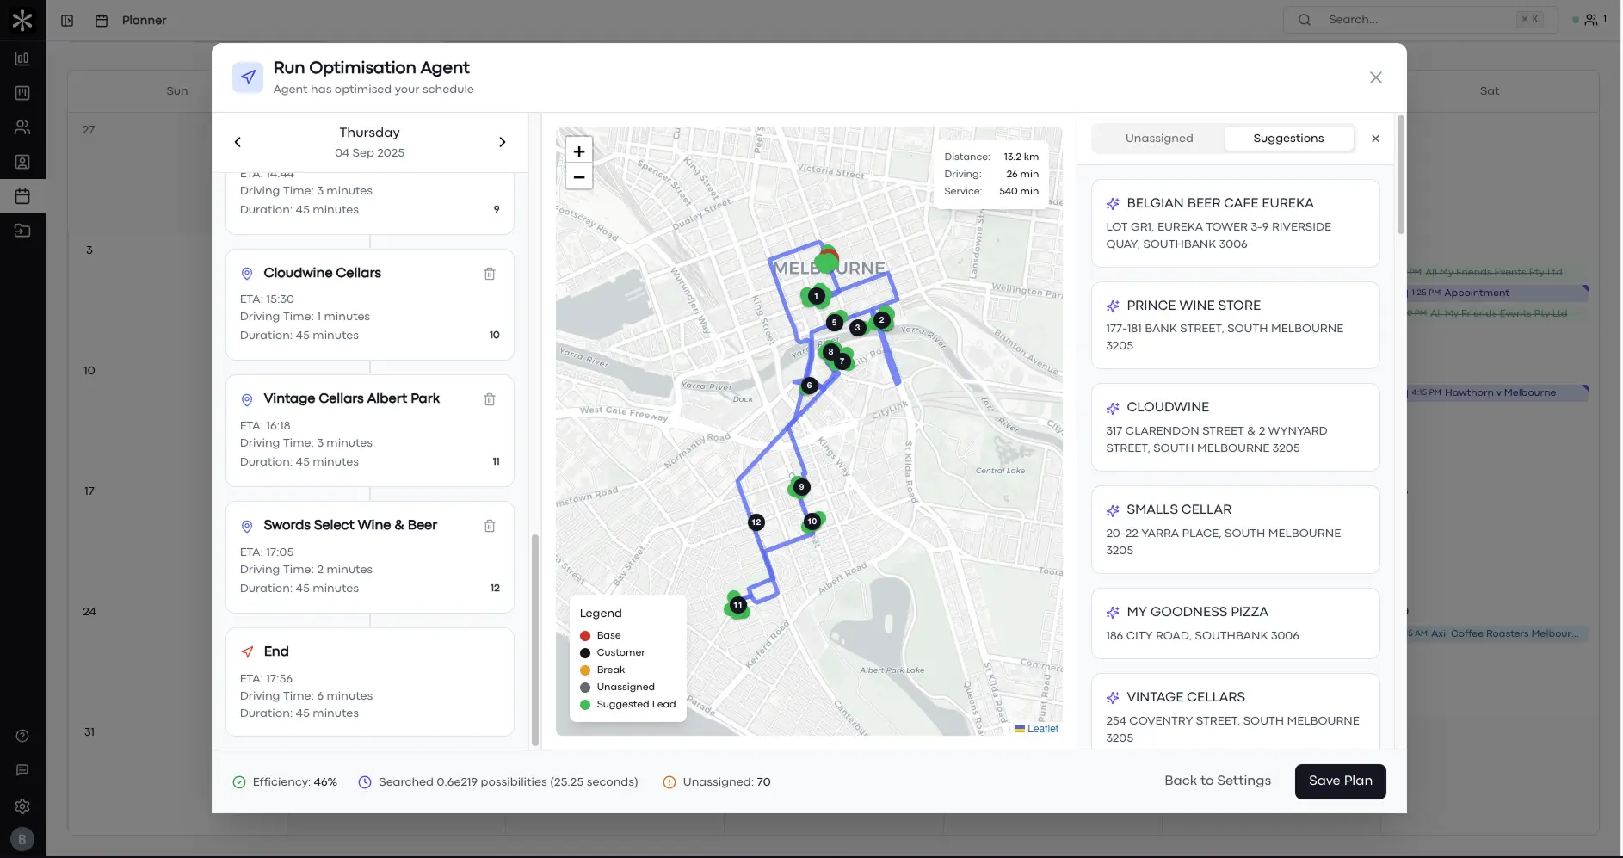Zoom in on the route map

pyautogui.click(x=579, y=151)
